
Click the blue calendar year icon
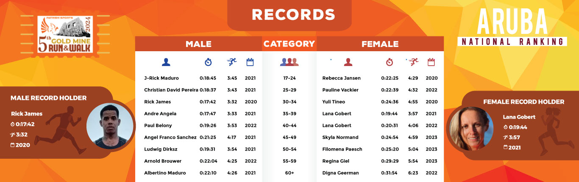(250, 62)
